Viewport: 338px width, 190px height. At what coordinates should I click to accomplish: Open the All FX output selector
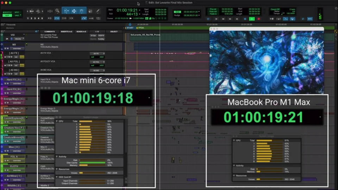tap(97, 53)
